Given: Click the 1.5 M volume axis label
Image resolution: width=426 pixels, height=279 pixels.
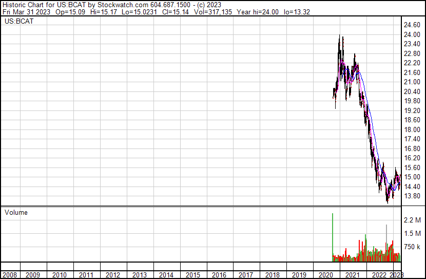Looking at the screenshot, I should 412,233.
